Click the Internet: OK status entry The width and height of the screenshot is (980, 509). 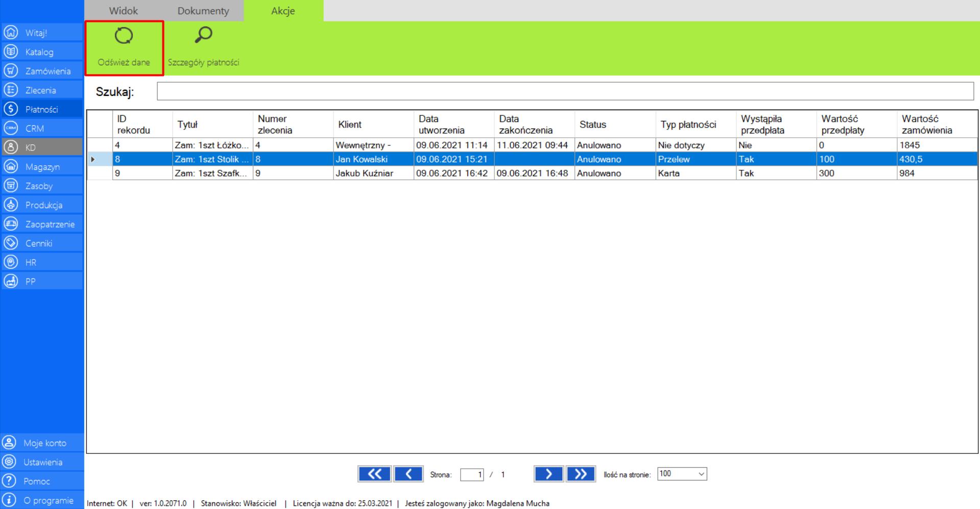(107, 503)
